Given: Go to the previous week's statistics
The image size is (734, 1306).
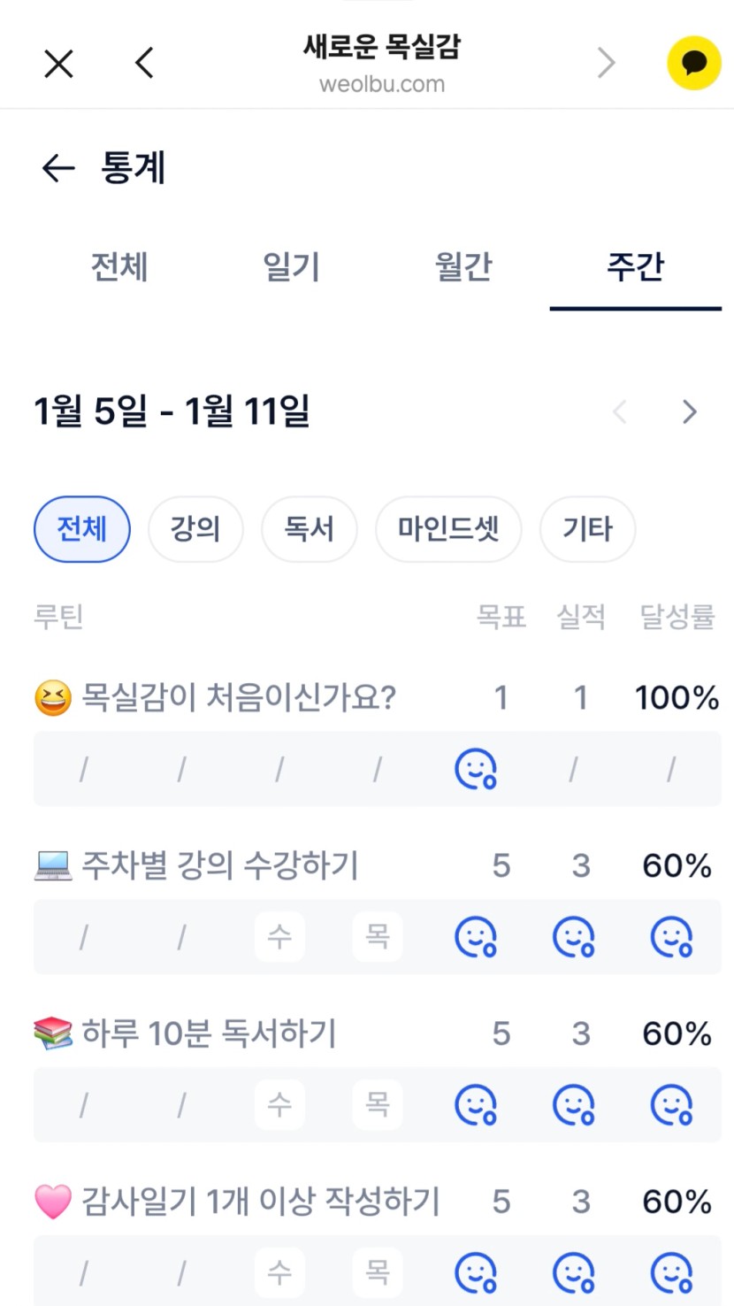Looking at the screenshot, I should 620,412.
